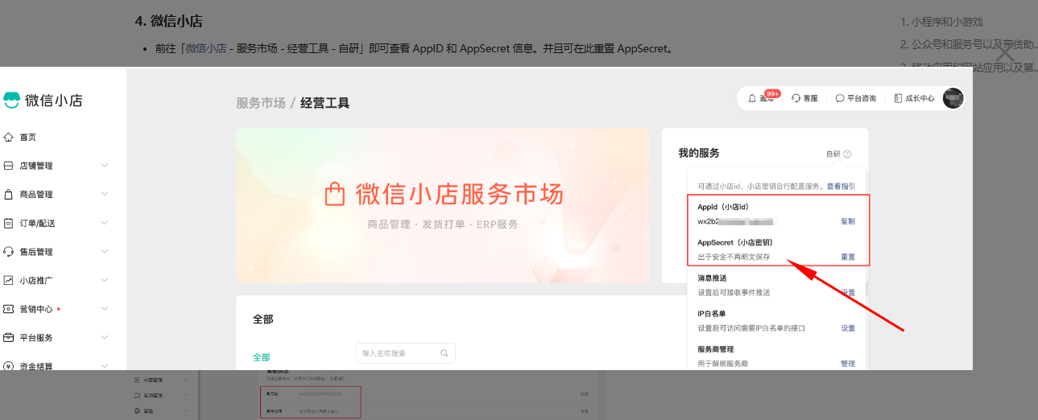Click the 商品管理 bag icon
Viewport: 1038px width, 420px height.
click(9, 195)
